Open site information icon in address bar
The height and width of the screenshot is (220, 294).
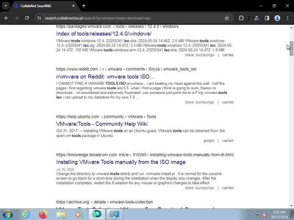[39, 18]
